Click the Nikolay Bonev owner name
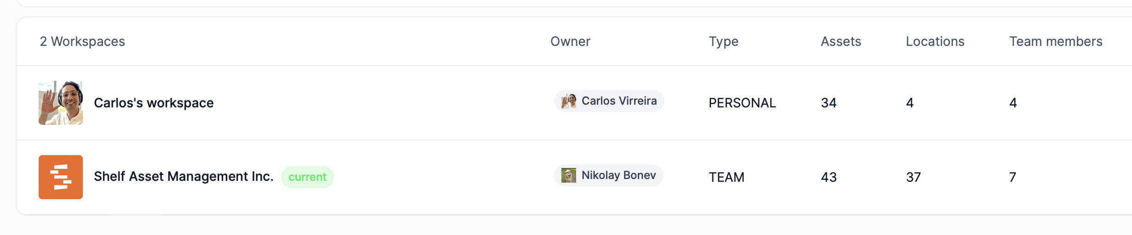Viewport: 1132px width, 235px height. tap(618, 175)
